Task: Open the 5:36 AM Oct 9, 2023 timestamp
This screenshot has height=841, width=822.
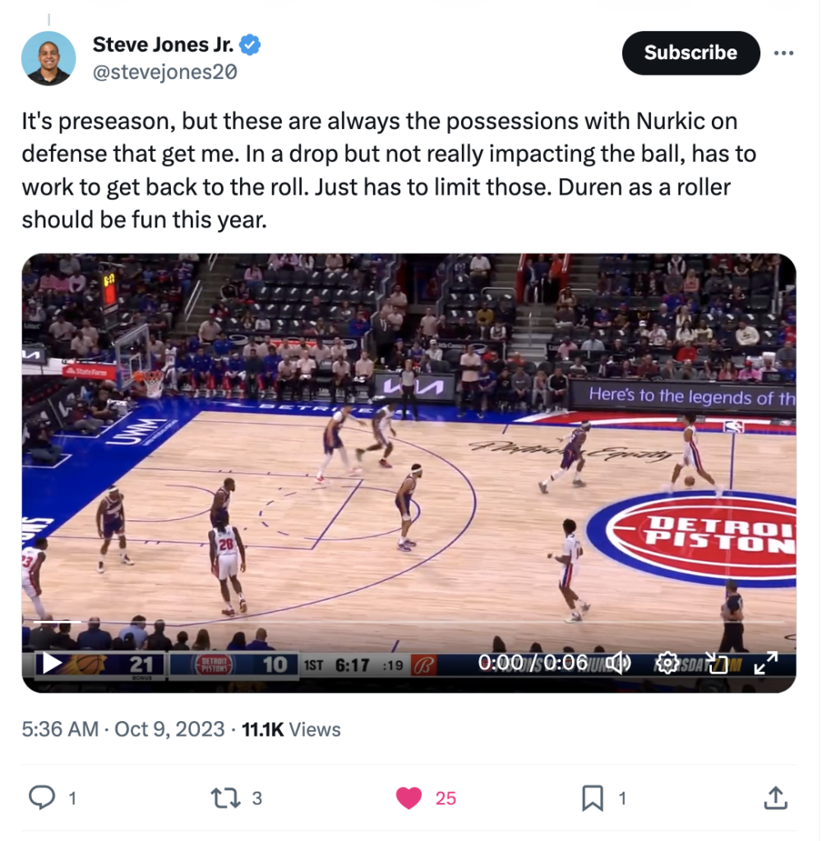Action: [123, 730]
